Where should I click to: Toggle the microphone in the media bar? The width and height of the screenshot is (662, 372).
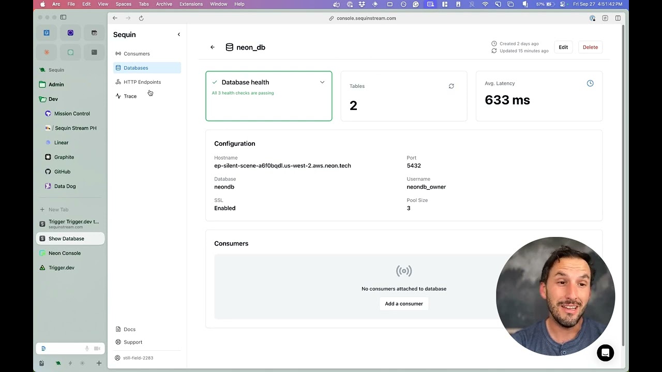click(x=87, y=349)
